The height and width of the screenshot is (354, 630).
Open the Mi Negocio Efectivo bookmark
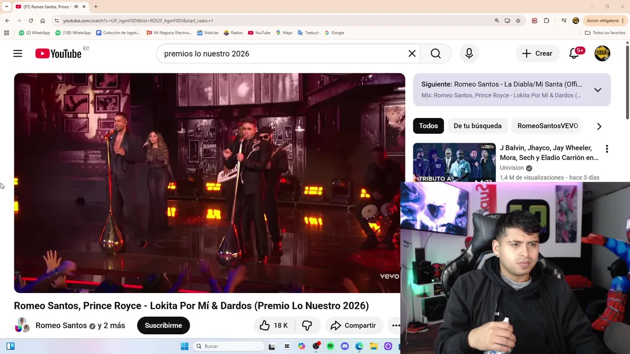pyautogui.click(x=169, y=33)
